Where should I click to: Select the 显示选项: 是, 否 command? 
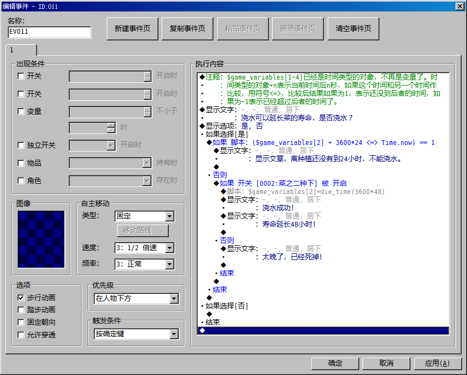pyautogui.click(x=323, y=126)
